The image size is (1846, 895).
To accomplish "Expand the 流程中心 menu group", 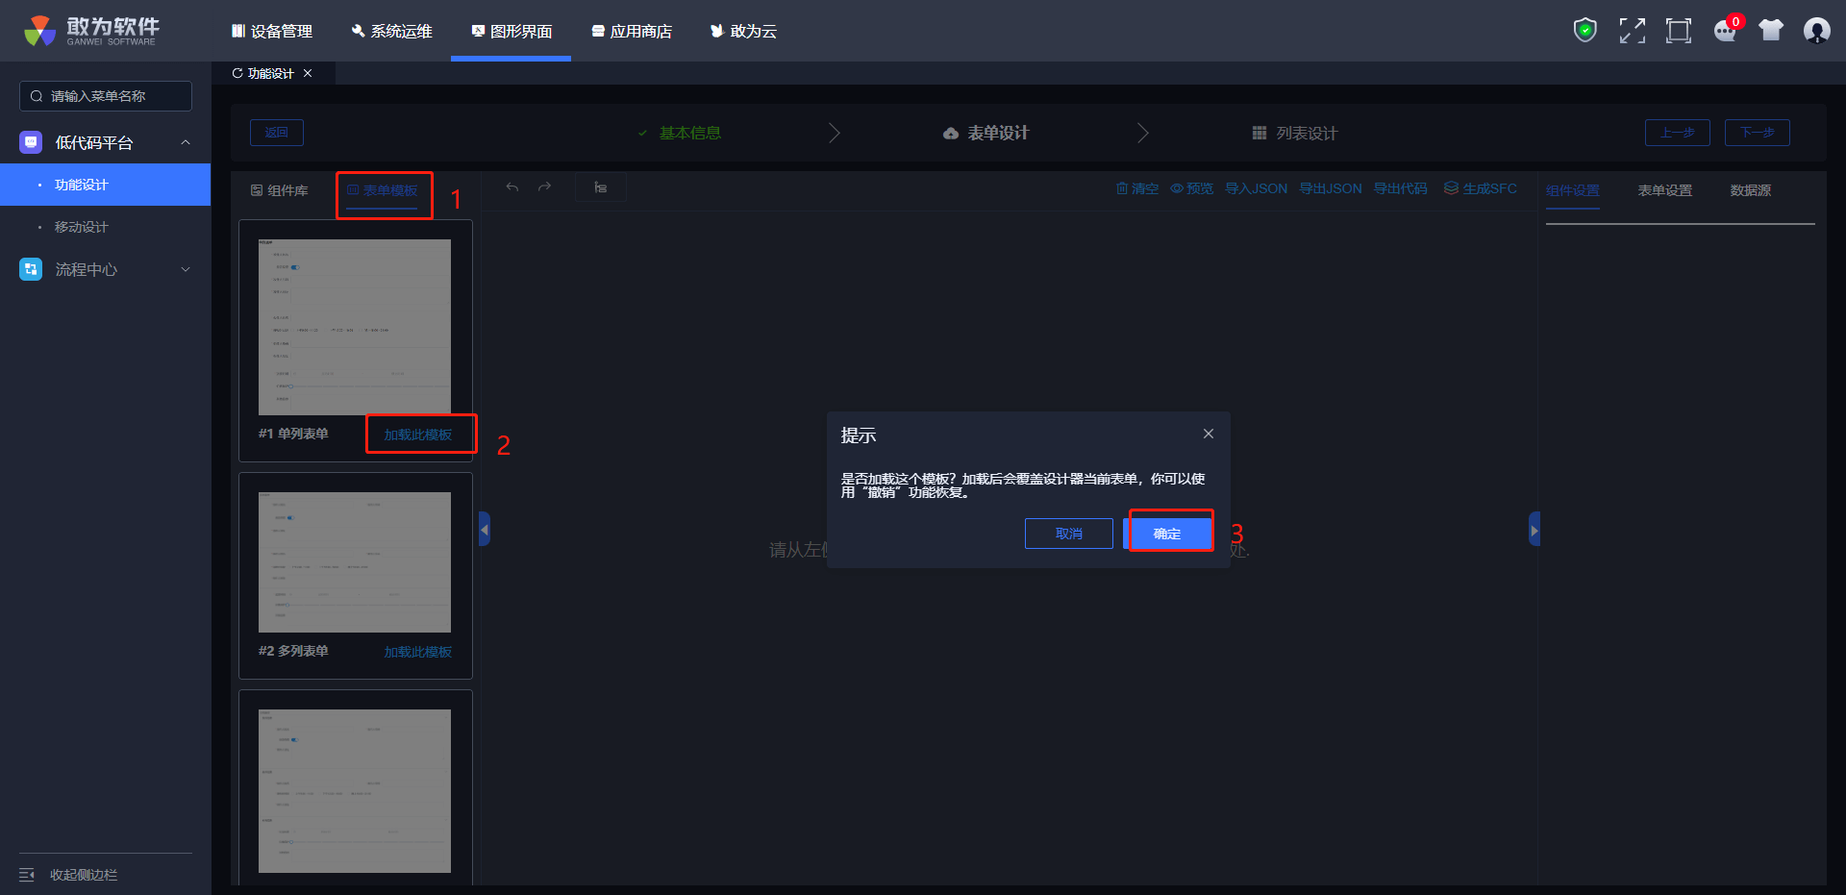I will coord(106,269).
